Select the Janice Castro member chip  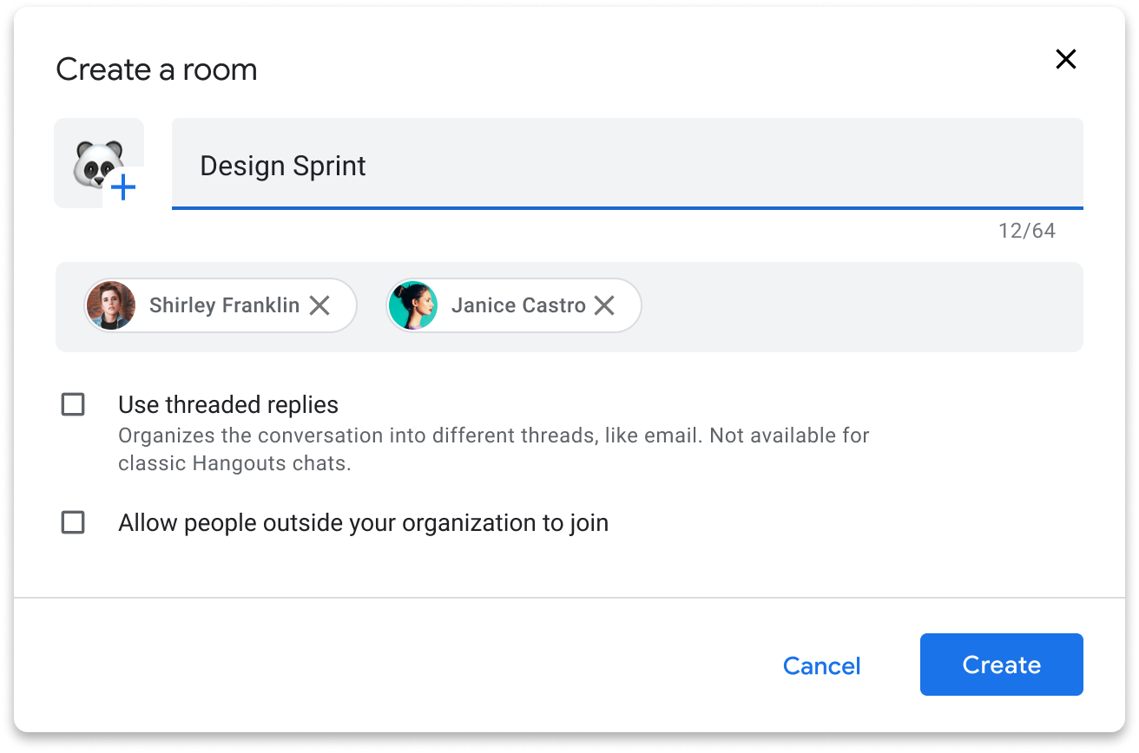click(x=512, y=305)
